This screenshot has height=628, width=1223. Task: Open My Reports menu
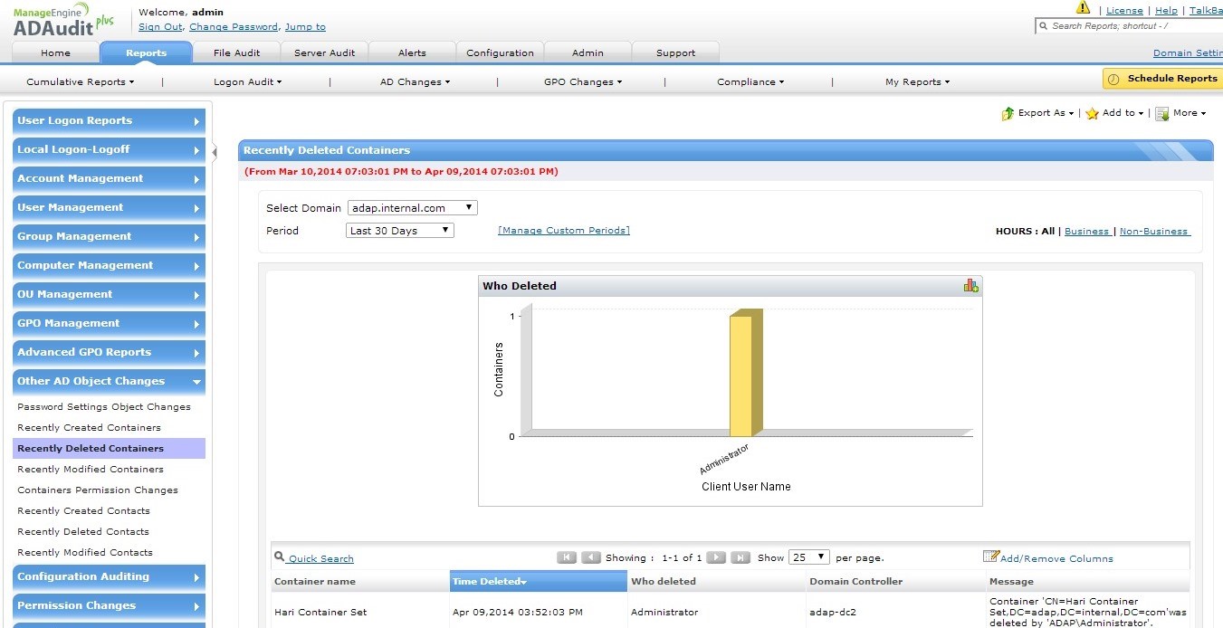(918, 81)
